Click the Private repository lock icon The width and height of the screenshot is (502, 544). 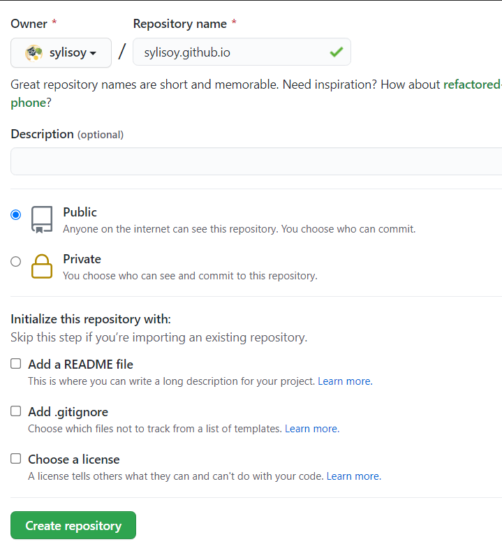pos(42,266)
